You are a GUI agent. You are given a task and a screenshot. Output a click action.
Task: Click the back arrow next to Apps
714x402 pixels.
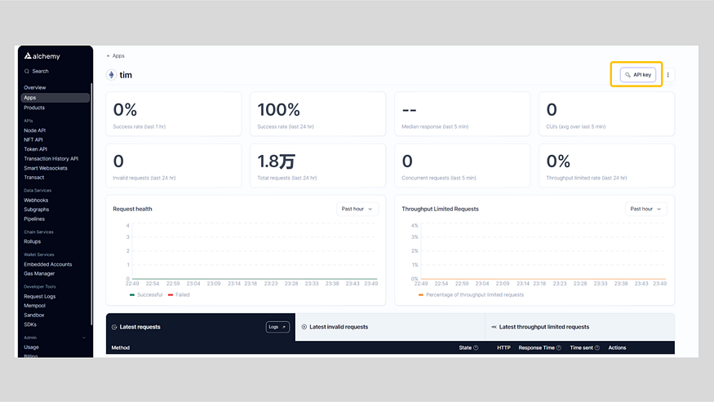pyautogui.click(x=109, y=56)
